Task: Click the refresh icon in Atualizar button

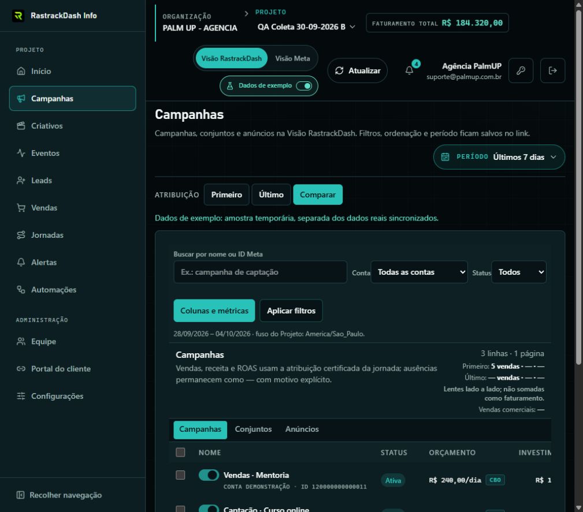Action: pos(339,70)
